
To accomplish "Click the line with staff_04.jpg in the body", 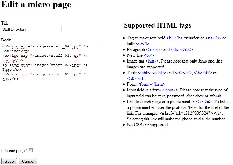I will pyautogui.click(x=45, y=46).
